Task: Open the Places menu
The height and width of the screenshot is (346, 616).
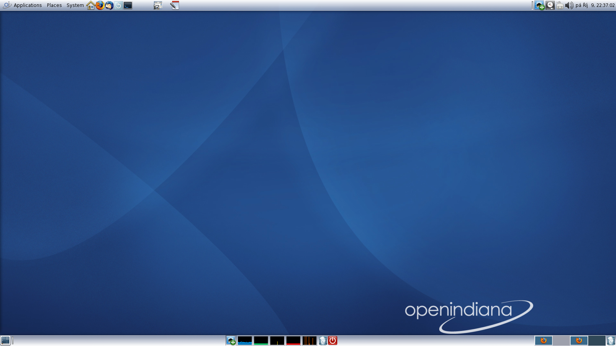Action: click(x=54, y=5)
